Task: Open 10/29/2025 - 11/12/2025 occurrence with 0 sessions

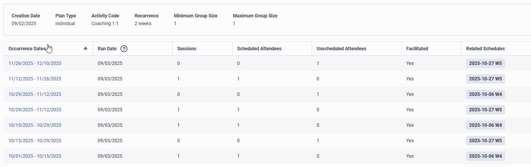Action: click(x=35, y=94)
